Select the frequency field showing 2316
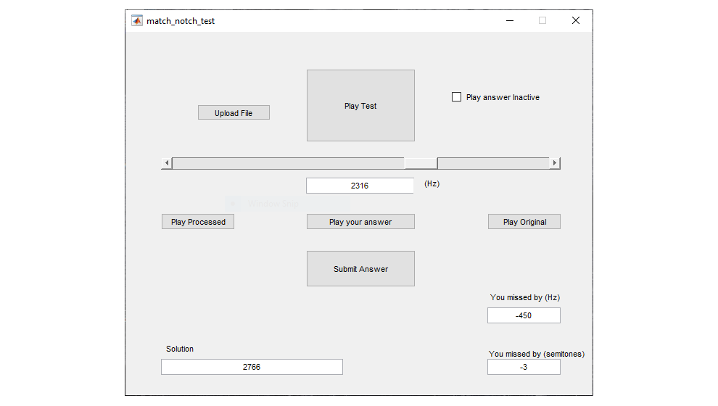 pyautogui.click(x=360, y=186)
